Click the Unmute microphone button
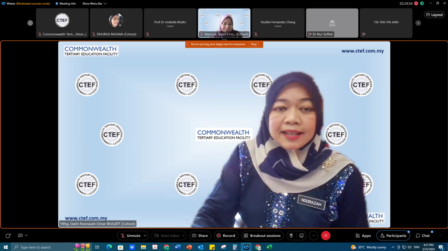 [x=130, y=236]
